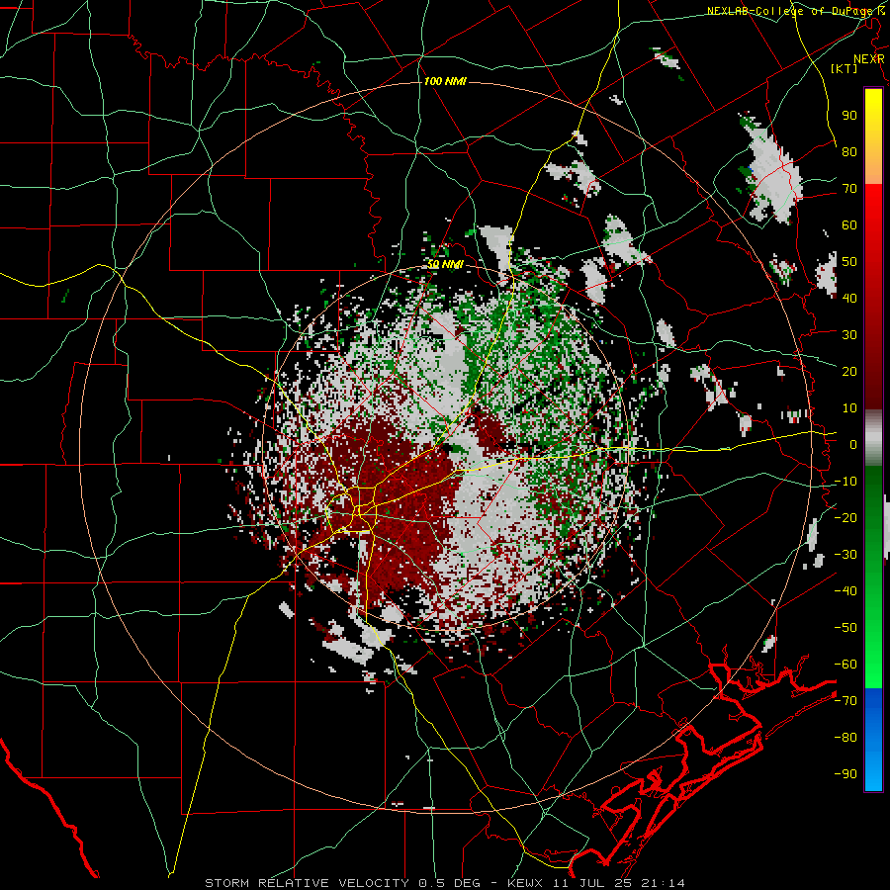Select the -50 scale label
Image resolution: width=890 pixels, height=890 pixels.
(845, 627)
